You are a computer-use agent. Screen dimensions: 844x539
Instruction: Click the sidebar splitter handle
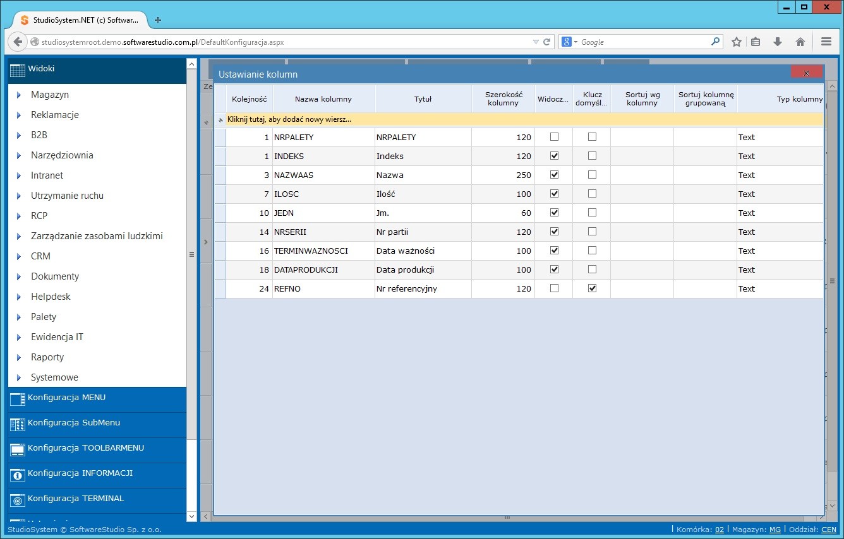(x=192, y=254)
